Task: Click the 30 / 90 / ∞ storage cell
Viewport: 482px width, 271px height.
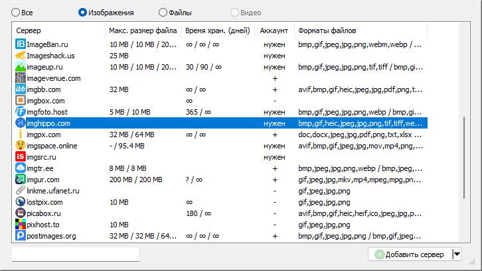Action: click(x=204, y=67)
